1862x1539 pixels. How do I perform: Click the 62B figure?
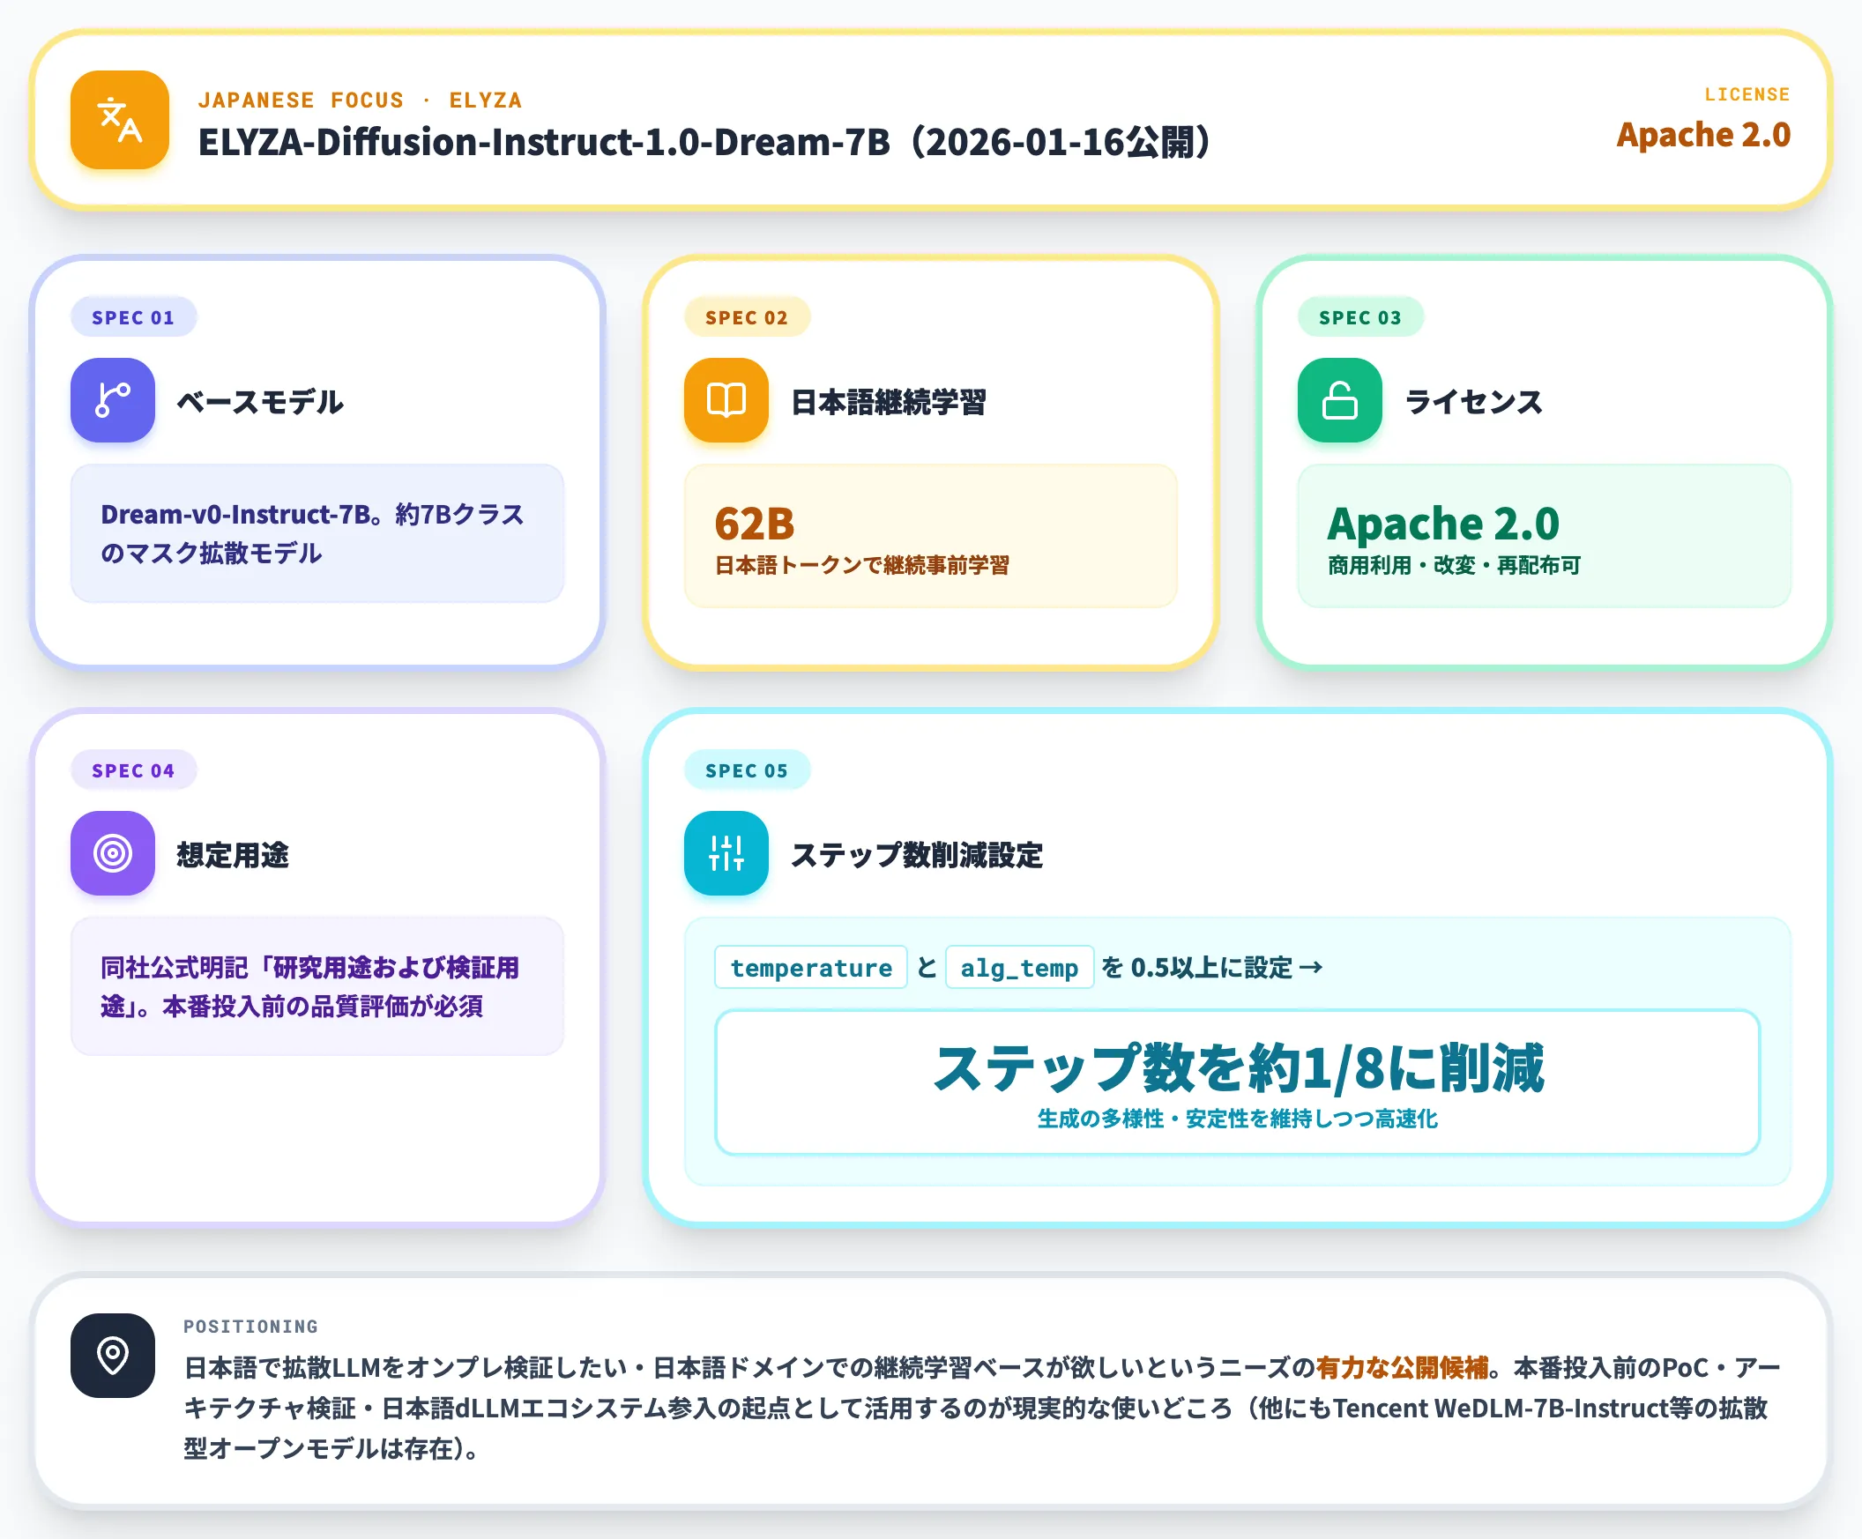coord(755,523)
